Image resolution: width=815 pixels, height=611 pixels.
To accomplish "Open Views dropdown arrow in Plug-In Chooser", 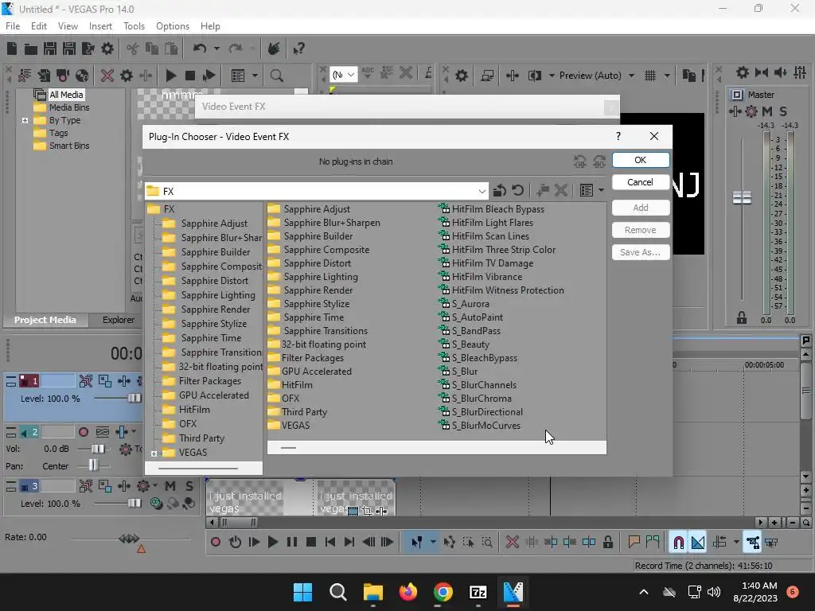I will click(x=602, y=191).
